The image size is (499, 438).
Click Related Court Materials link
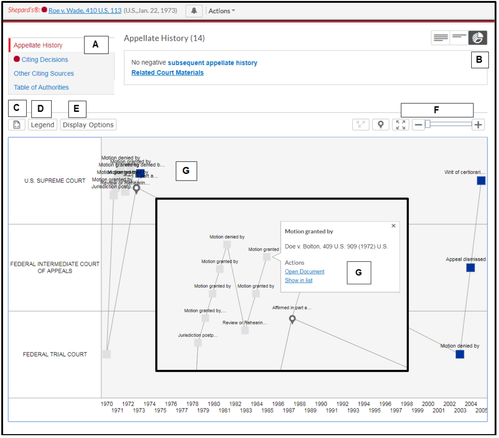tap(167, 73)
